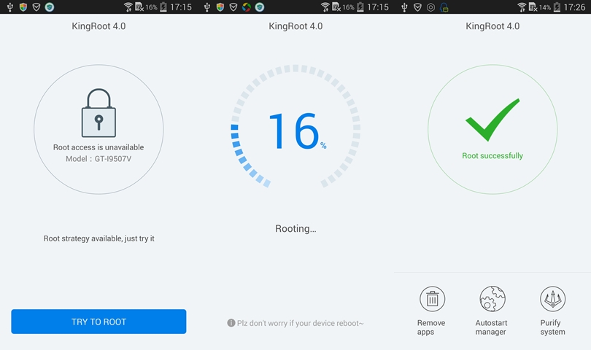Tap the blue padlock icon in the Root successfully screen status bar
This screenshot has width=591, height=350.
click(x=444, y=7)
